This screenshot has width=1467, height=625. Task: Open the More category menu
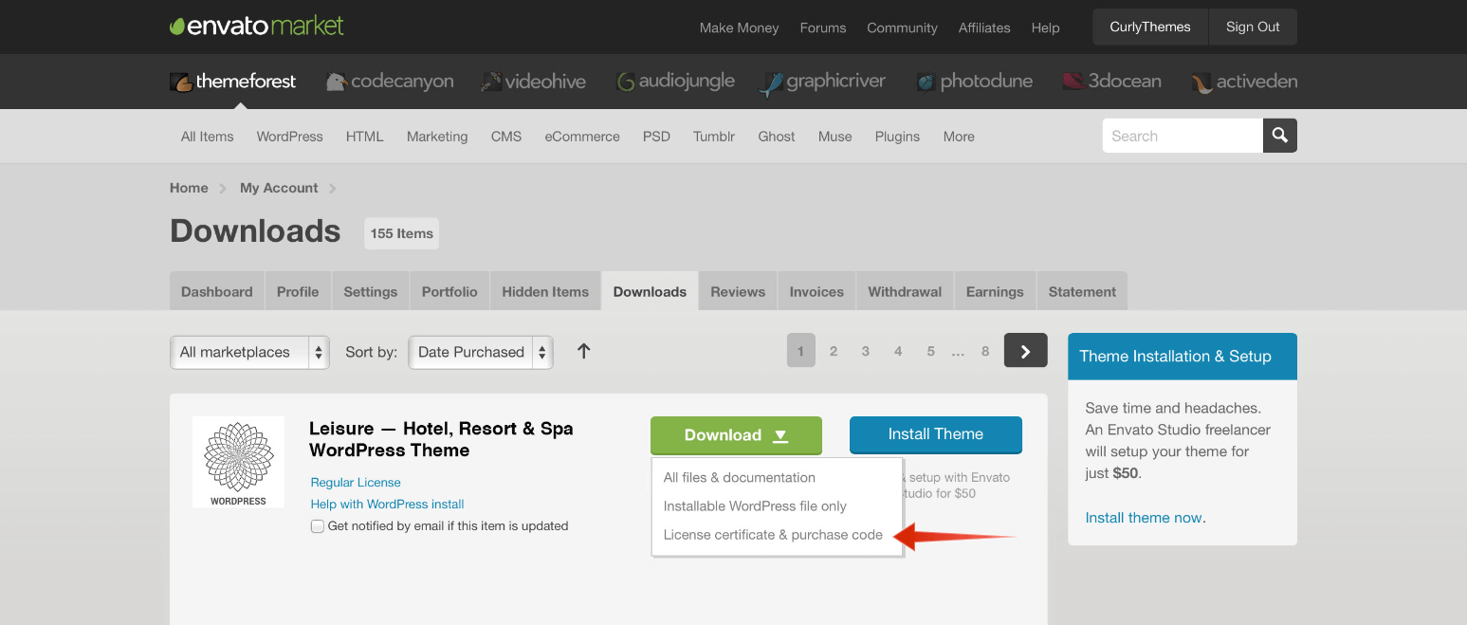tap(959, 137)
